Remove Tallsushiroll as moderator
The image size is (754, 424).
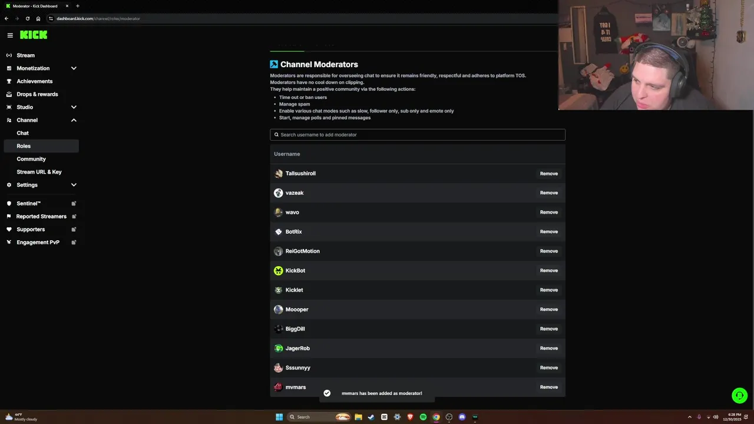click(549, 174)
